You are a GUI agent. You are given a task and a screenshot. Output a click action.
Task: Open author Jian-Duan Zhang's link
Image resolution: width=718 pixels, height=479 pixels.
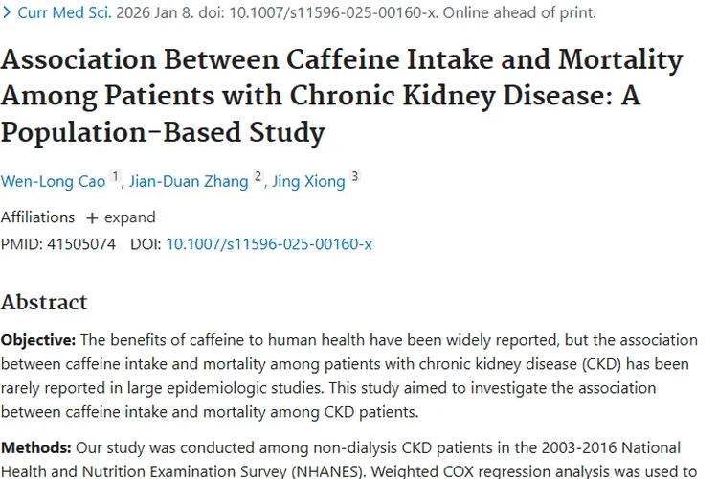pyautogui.click(x=189, y=181)
